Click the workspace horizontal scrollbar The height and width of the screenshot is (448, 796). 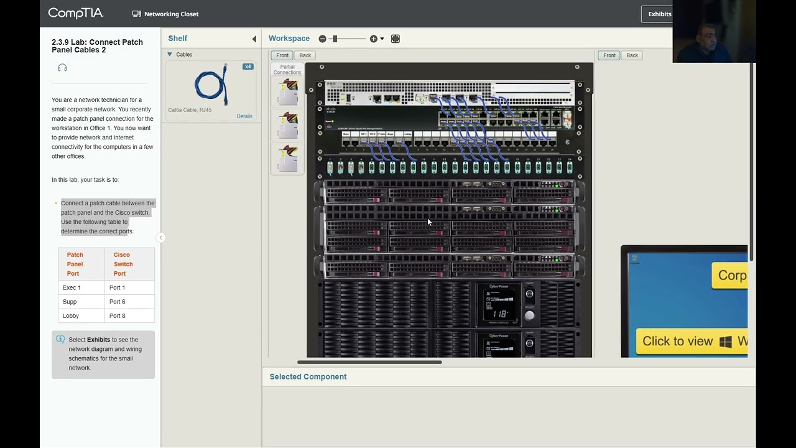tap(369, 362)
